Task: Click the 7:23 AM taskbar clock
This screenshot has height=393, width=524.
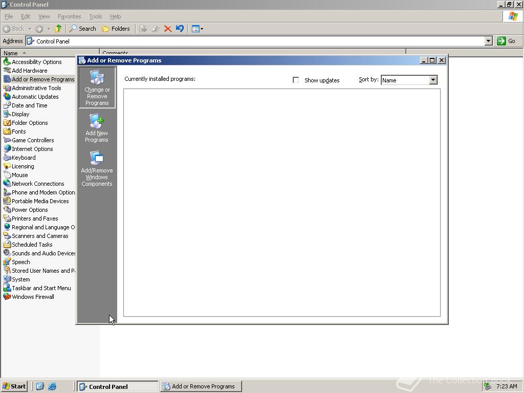Action: coord(507,386)
